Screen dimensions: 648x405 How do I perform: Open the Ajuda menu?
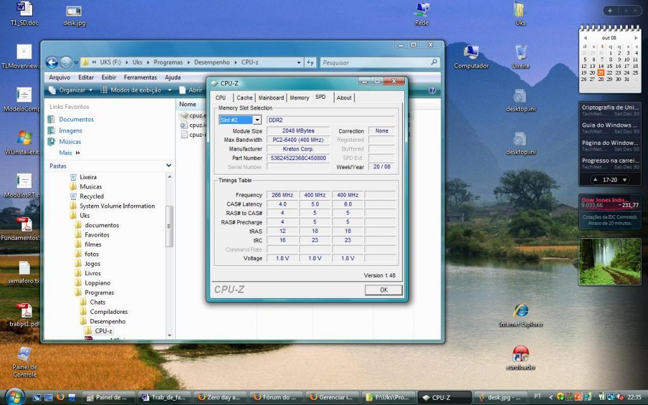(x=173, y=77)
